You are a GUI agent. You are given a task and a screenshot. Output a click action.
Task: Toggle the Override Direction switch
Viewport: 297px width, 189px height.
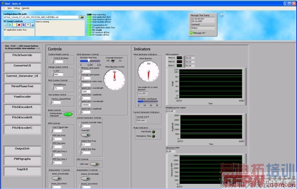click(113, 61)
